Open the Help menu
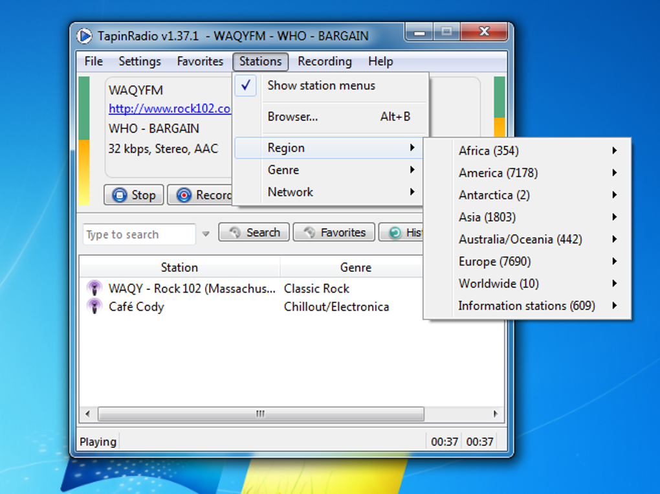660x494 pixels. coord(380,62)
